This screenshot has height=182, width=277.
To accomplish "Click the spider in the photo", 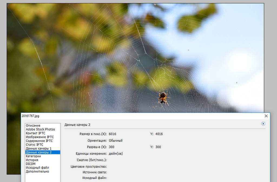I will (163, 98).
